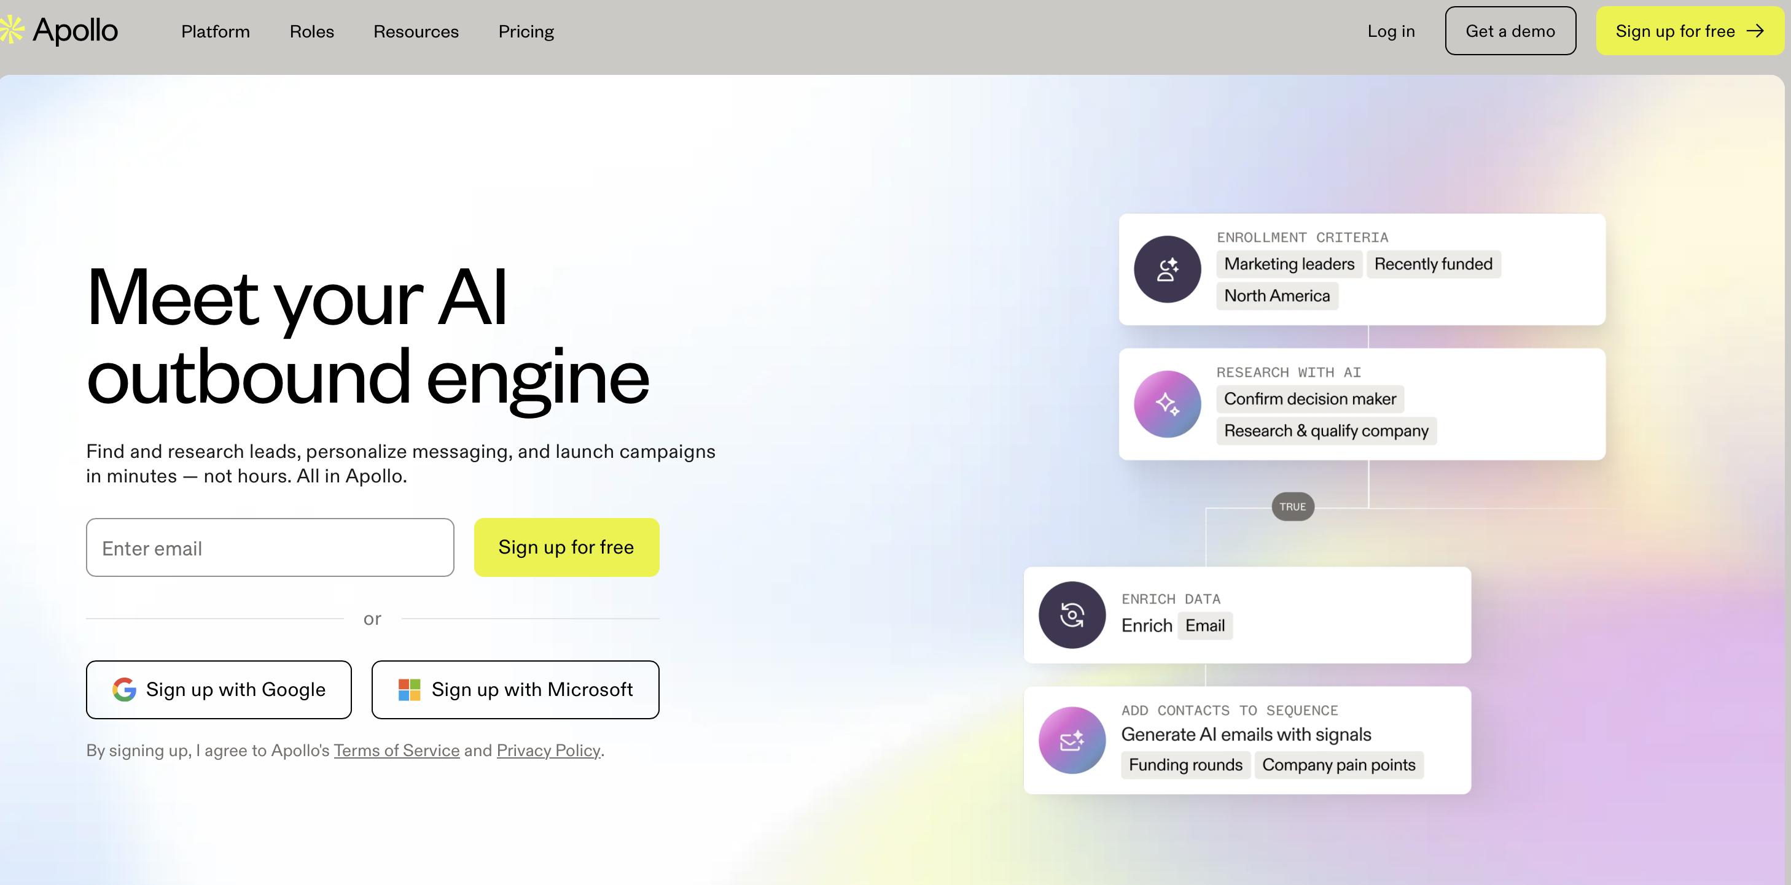Click the TRUE branch badge

[x=1292, y=506]
